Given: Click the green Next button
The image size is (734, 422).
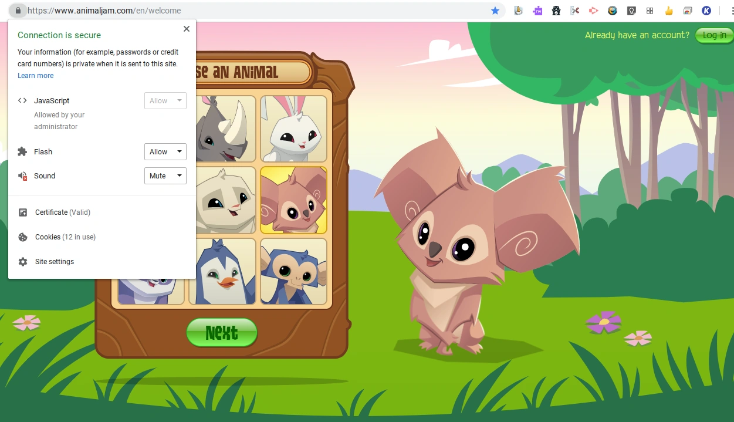Looking at the screenshot, I should click(x=222, y=333).
